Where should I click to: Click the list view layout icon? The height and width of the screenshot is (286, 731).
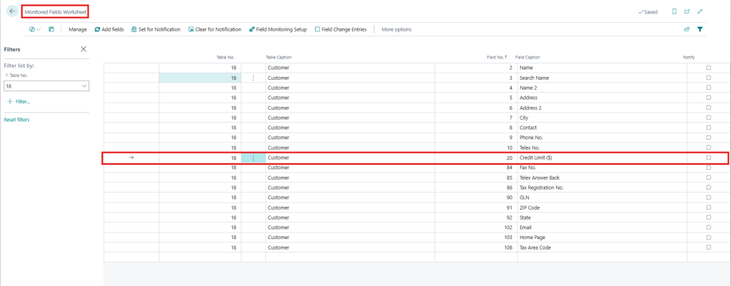pos(51,29)
